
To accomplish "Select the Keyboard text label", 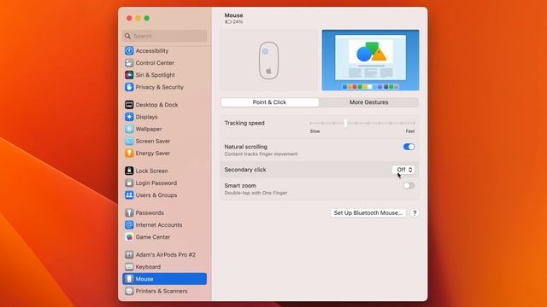I will (148, 267).
